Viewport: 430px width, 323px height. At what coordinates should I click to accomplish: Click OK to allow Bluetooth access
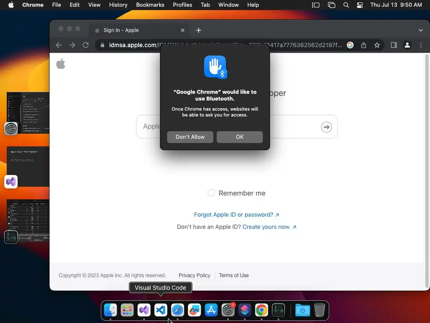(x=240, y=137)
